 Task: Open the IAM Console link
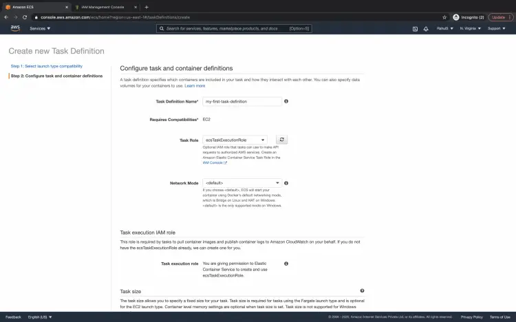click(215, 162)
